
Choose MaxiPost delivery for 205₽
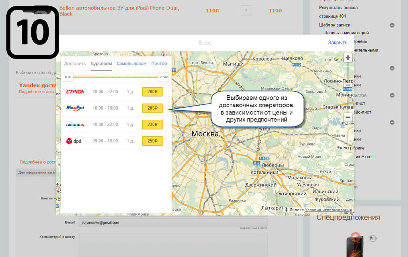(x=153, y=108)
